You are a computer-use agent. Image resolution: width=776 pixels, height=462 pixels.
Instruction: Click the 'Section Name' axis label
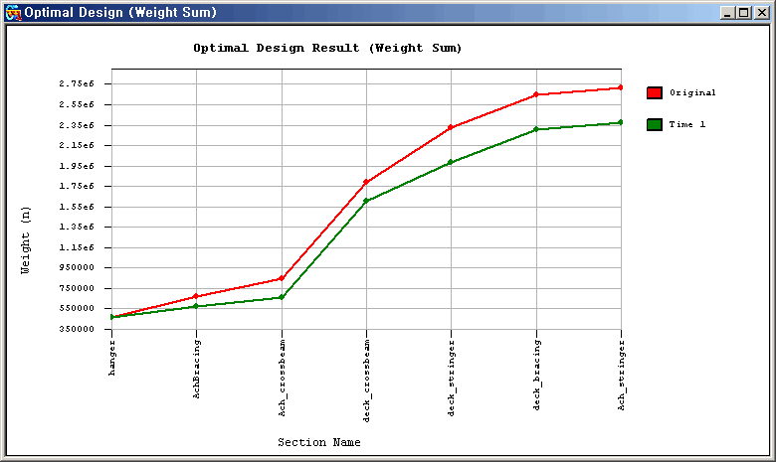pos(319,442)
